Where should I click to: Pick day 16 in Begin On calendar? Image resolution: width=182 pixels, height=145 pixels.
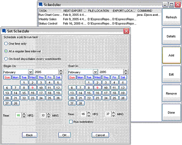click(33, 93)
